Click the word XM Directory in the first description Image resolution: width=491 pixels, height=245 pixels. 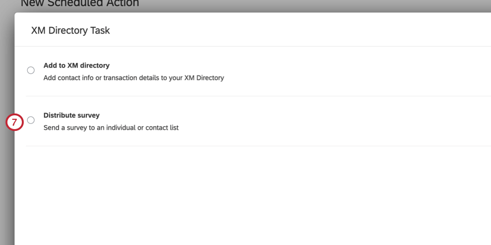pyautogui.click(x=204, y=78)
